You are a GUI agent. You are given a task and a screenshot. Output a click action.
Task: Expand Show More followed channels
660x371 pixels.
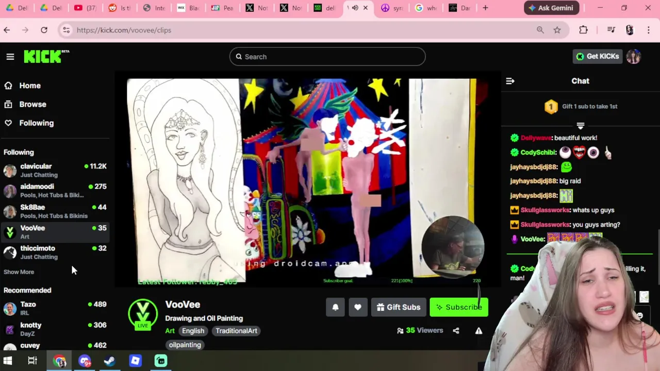(19, 272)
